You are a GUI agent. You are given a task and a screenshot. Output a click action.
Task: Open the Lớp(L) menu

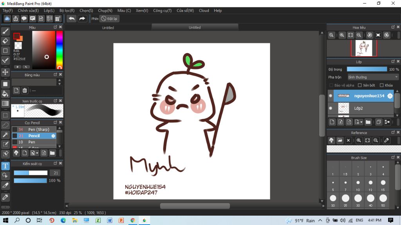pyautogui.click(x=49, y=11)
